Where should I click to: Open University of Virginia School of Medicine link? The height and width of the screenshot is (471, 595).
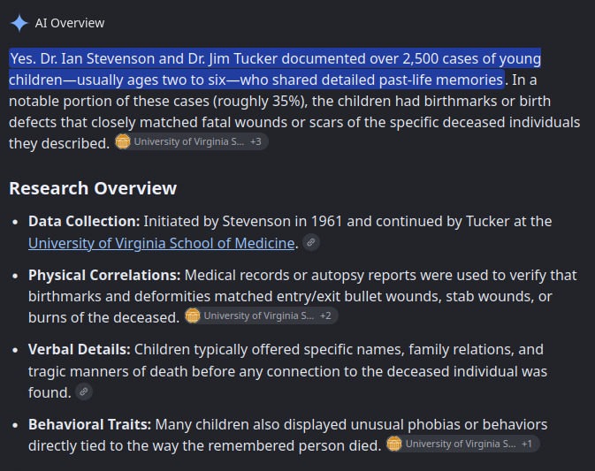[x=161, y=243]
